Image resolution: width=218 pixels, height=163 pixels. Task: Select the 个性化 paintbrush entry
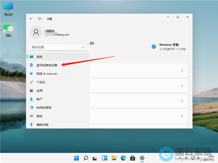coord(41,82)
